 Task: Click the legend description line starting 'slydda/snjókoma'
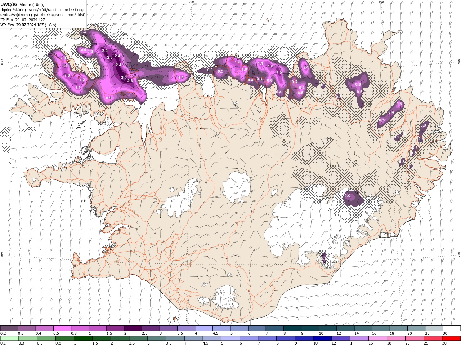pos(43,15)
